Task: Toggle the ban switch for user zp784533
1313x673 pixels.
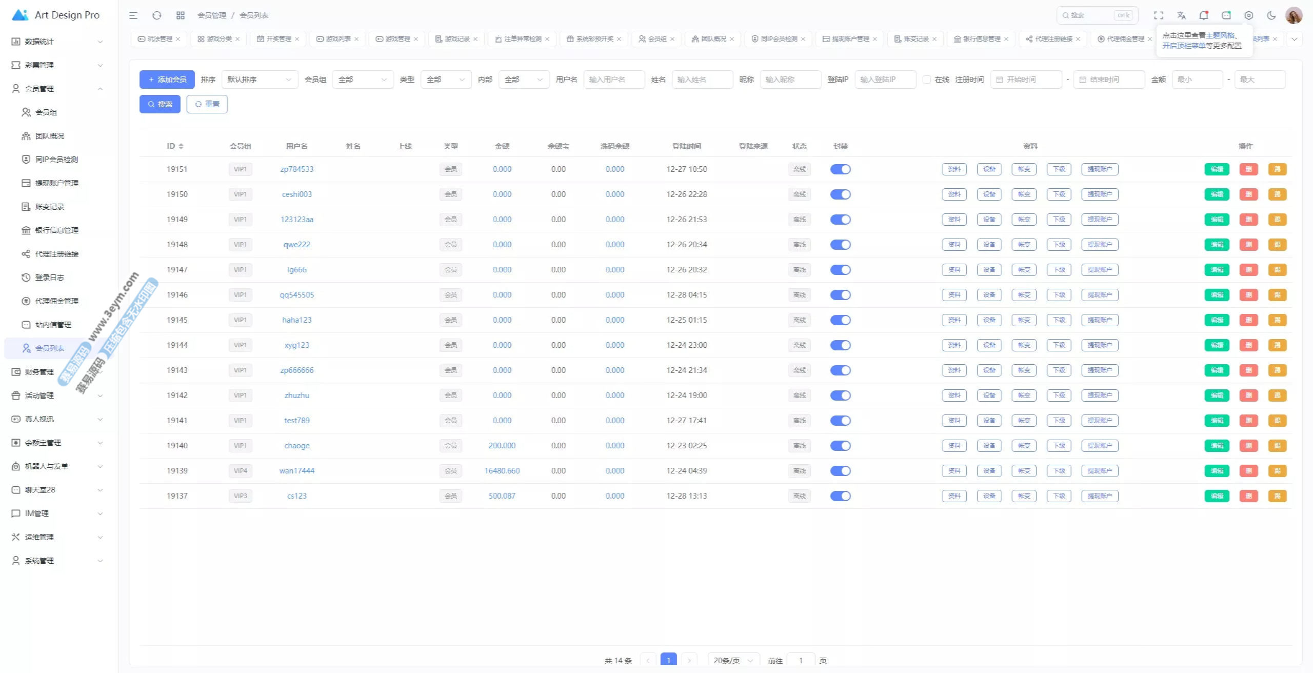Action: pos(840,169)
